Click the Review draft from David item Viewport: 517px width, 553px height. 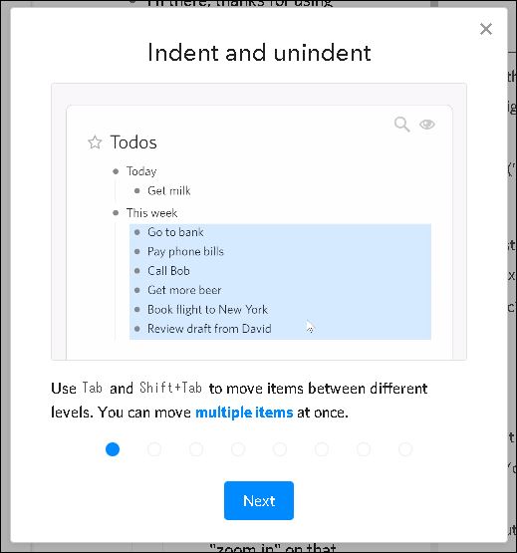tap(209, 329)
